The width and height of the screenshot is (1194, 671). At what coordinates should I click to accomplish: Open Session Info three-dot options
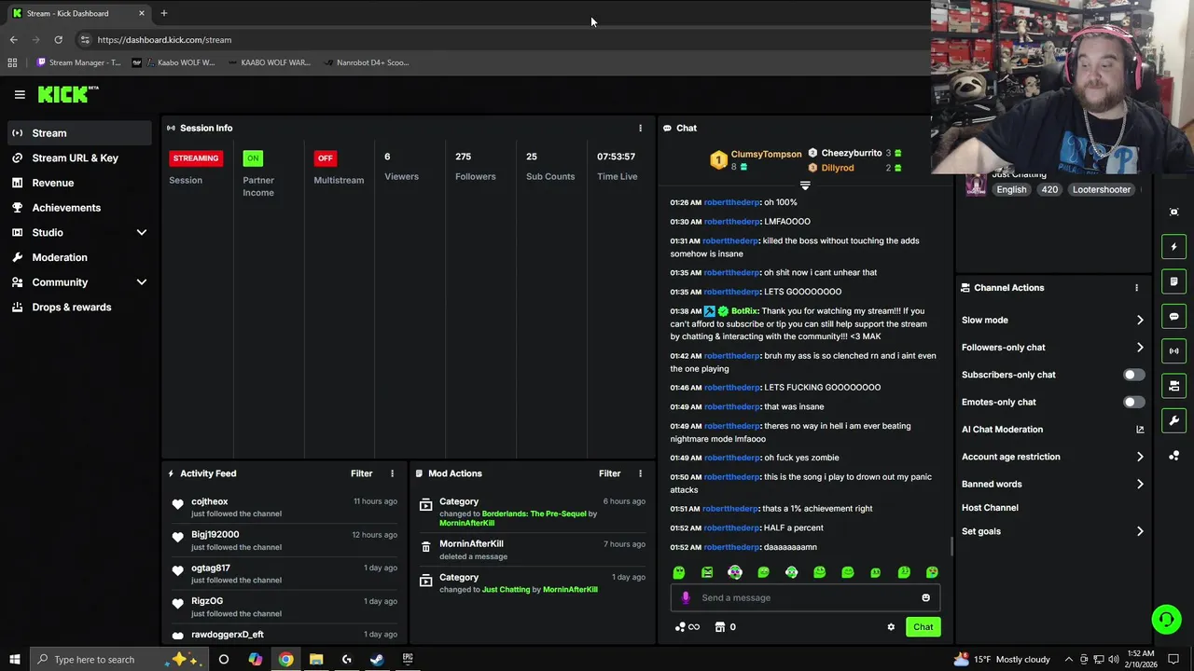640,128
